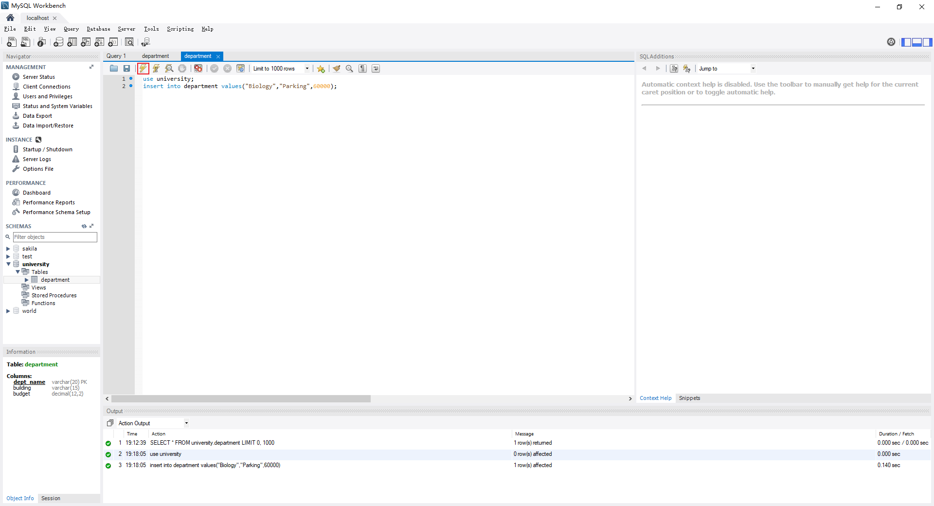Search table data toolbar icon
934x506 pixels.
tap(129, 42)
